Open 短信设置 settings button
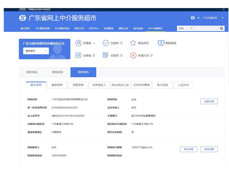The image size is (229, 171). click(x=209, y=149)
